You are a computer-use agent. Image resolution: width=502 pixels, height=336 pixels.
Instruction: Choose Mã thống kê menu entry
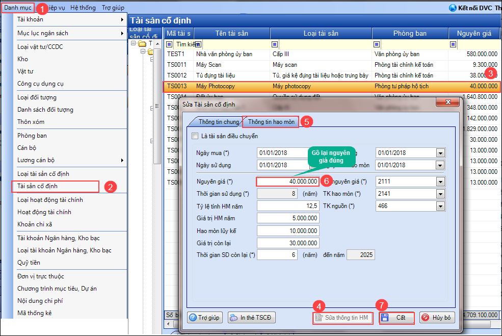point(34,313)
